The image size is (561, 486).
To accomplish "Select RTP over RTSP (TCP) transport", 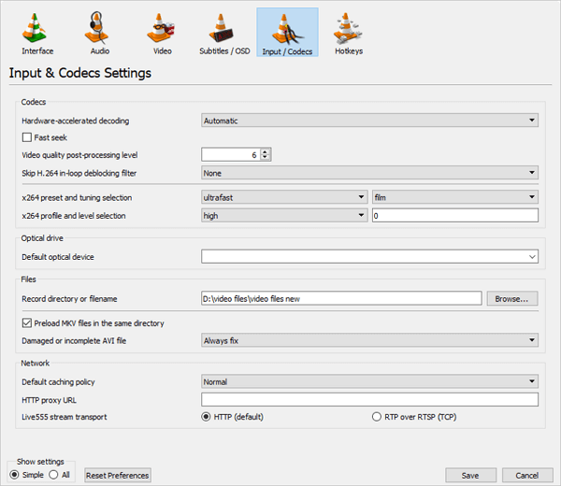I will point(377,417).
